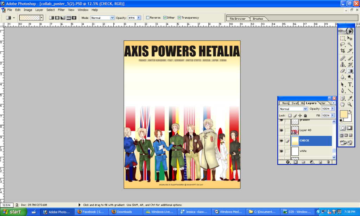Select the Dodge tool
The image size is (360, 216).
(x=350, y=77)
